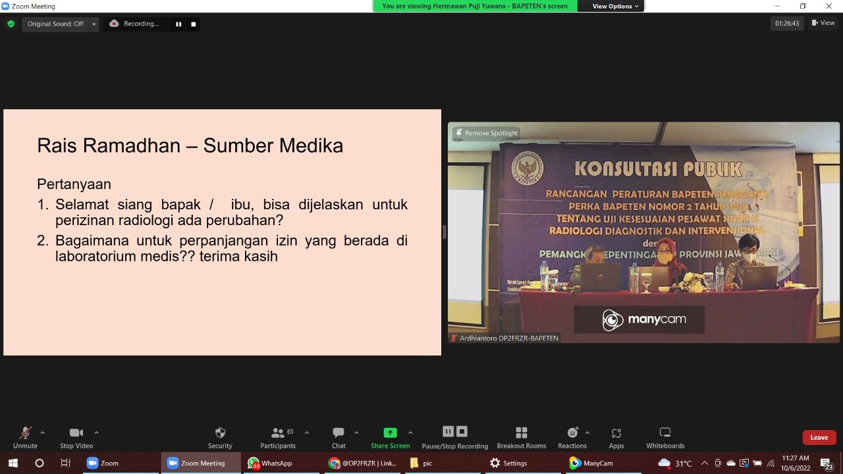Switch to WhatsApp in the taskbar
This screenshot has height=474, width=843.
tap(270, 463)
